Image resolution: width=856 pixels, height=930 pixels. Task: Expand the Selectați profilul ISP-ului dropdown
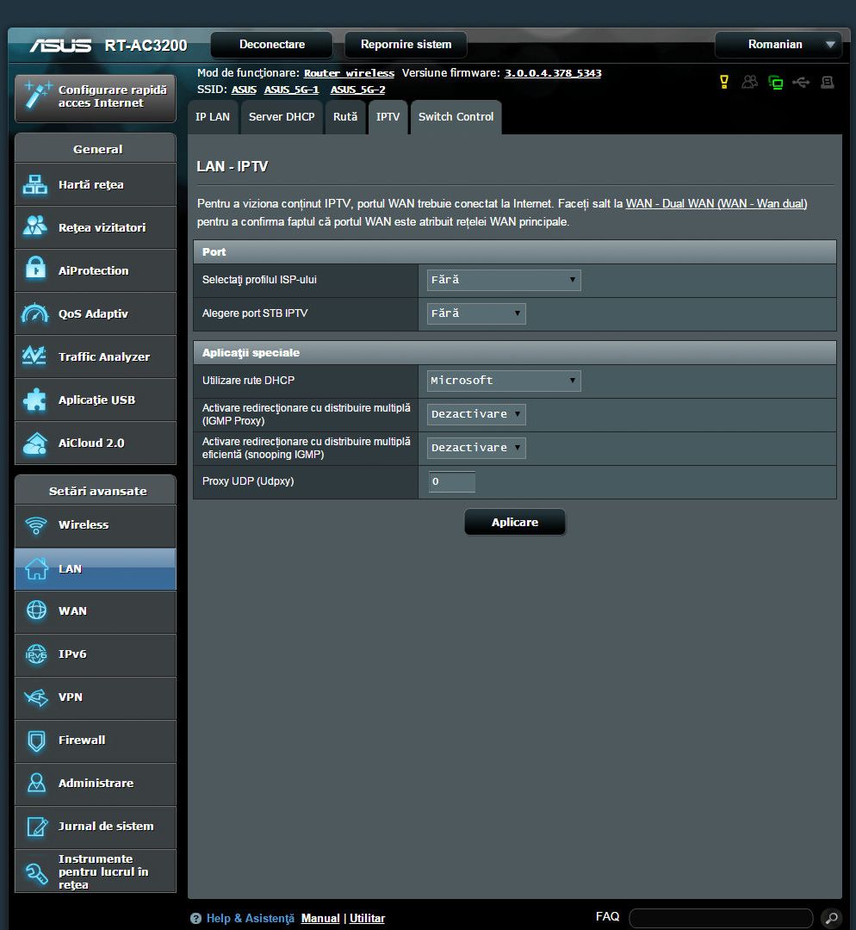coord(504,280)
